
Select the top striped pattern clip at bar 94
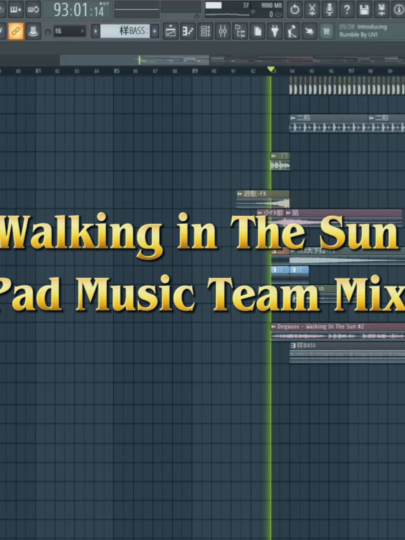(347, 86)
